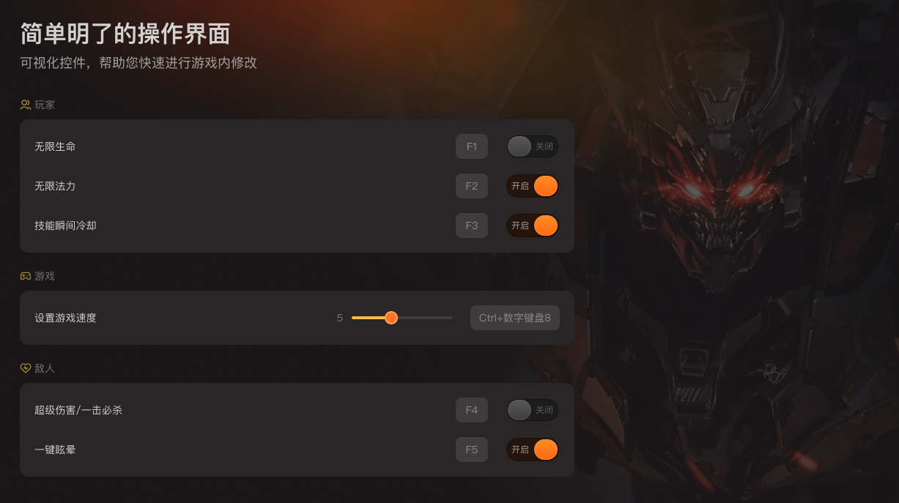Click the 设置游戏速度 label

65,318
